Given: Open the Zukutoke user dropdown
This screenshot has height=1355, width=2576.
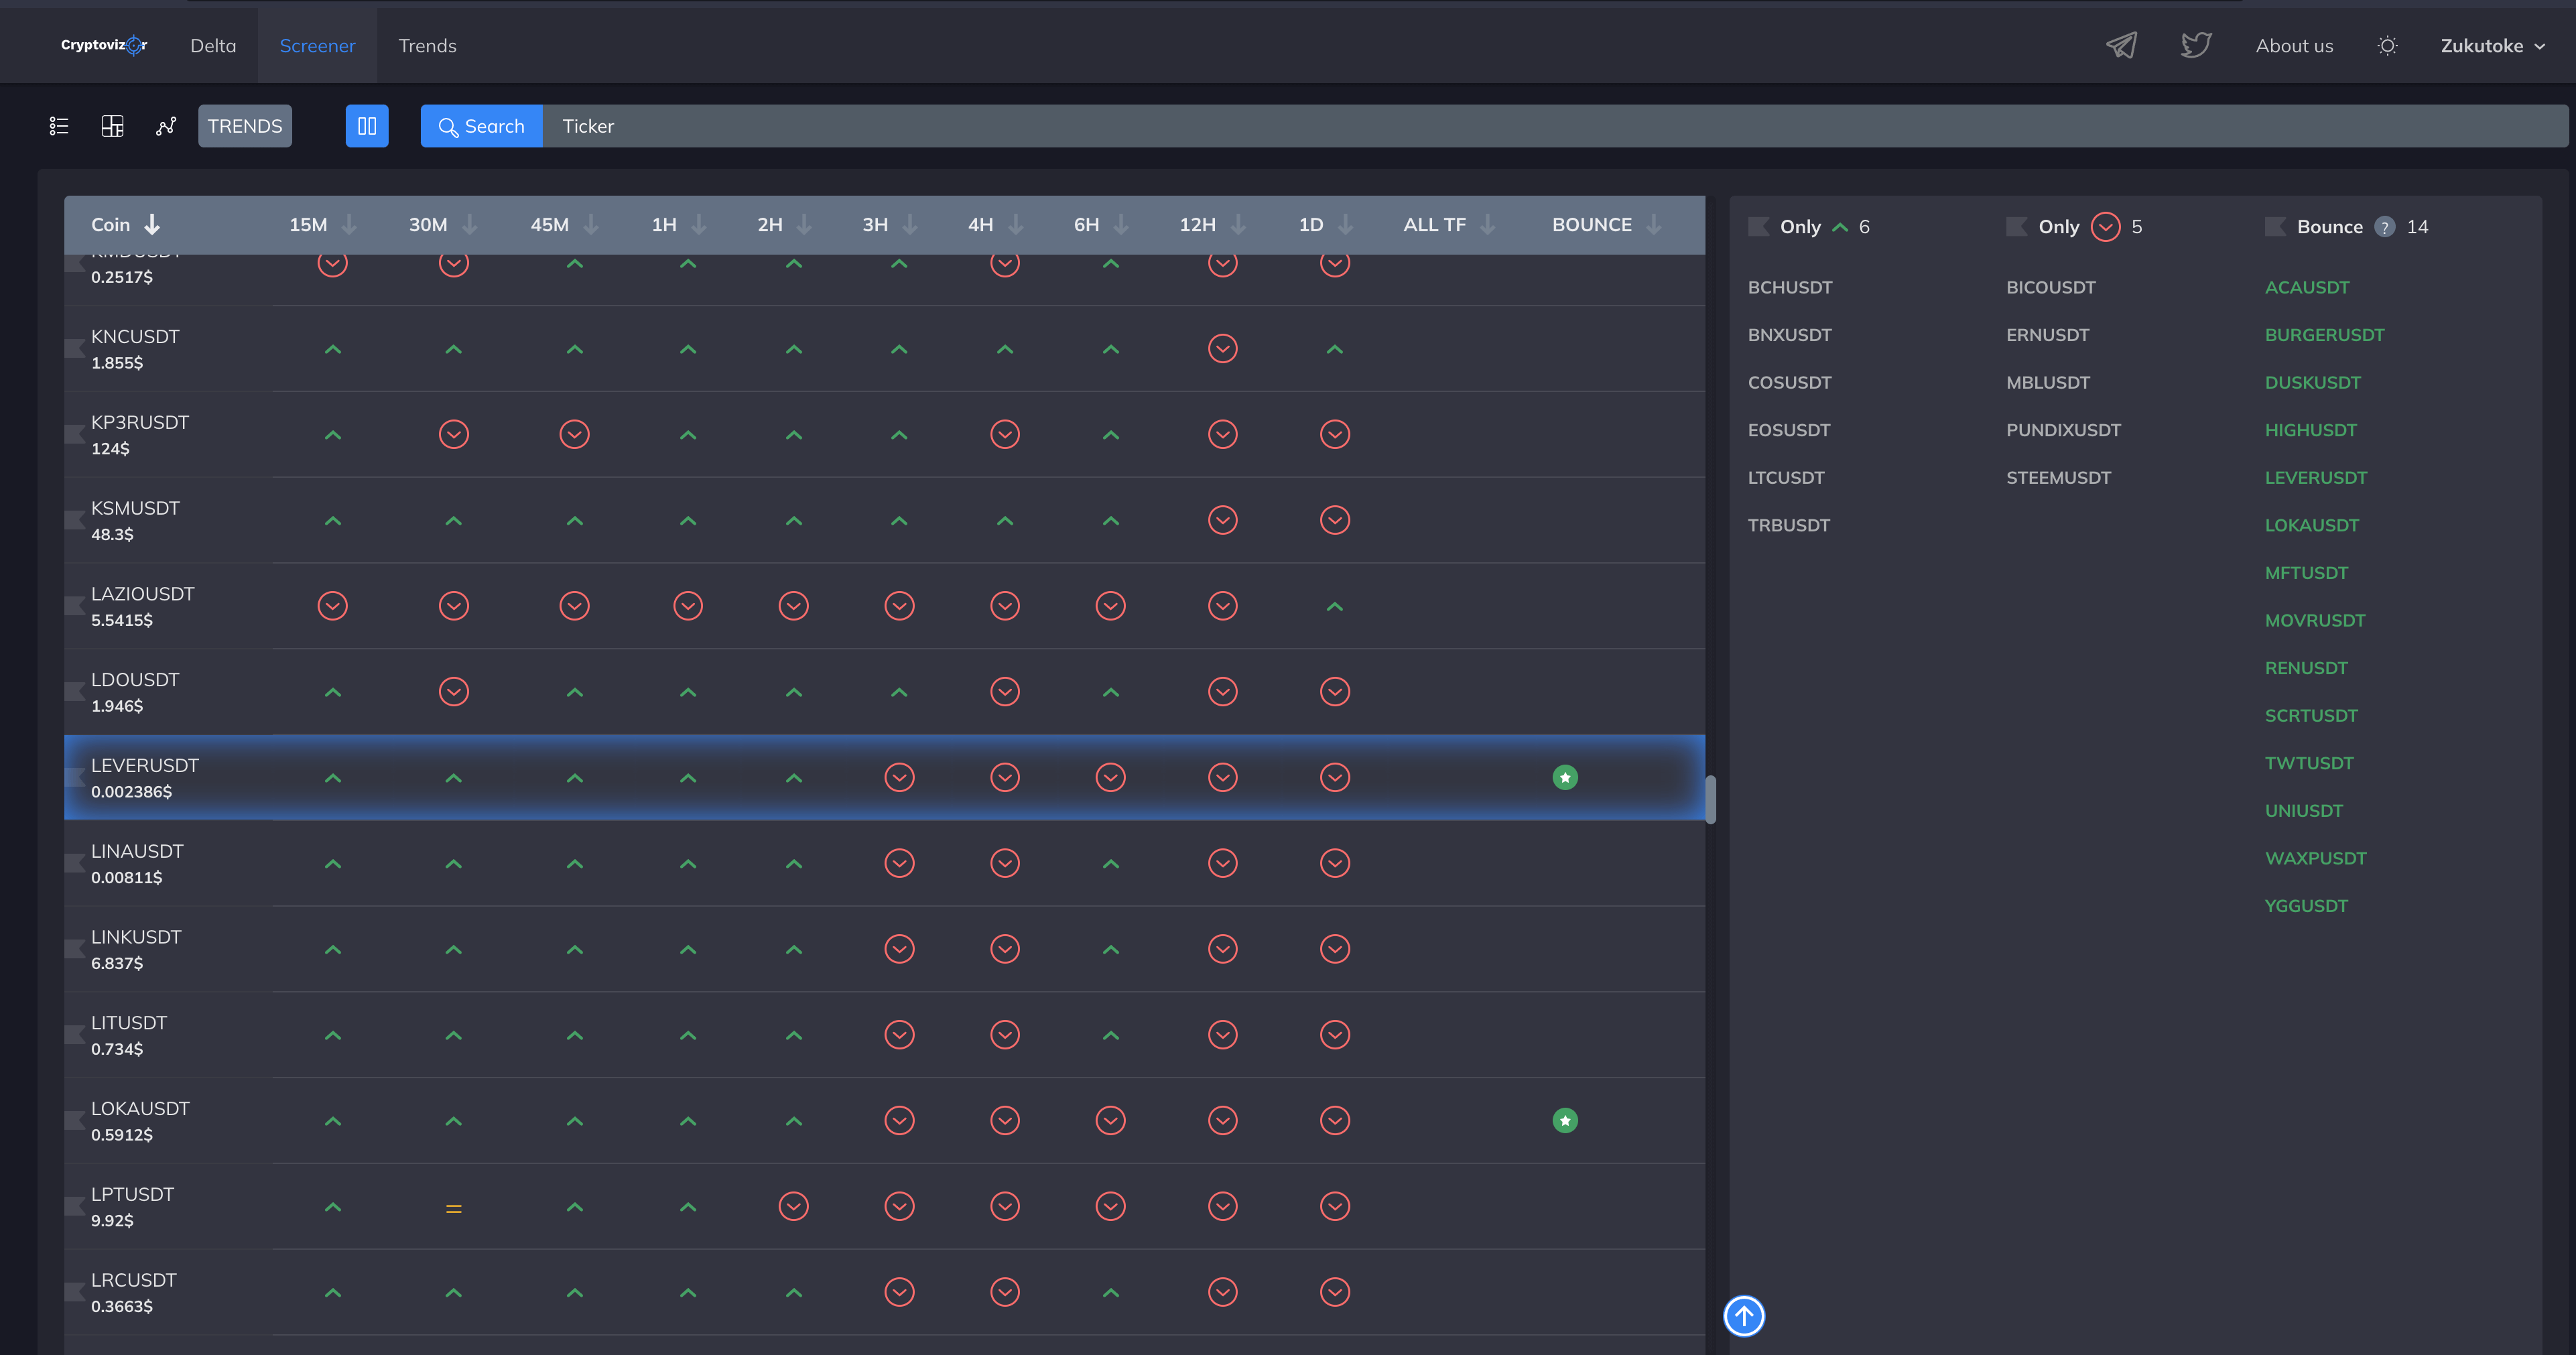Looking at the screenshot, I should click(x=2492, y=46).
